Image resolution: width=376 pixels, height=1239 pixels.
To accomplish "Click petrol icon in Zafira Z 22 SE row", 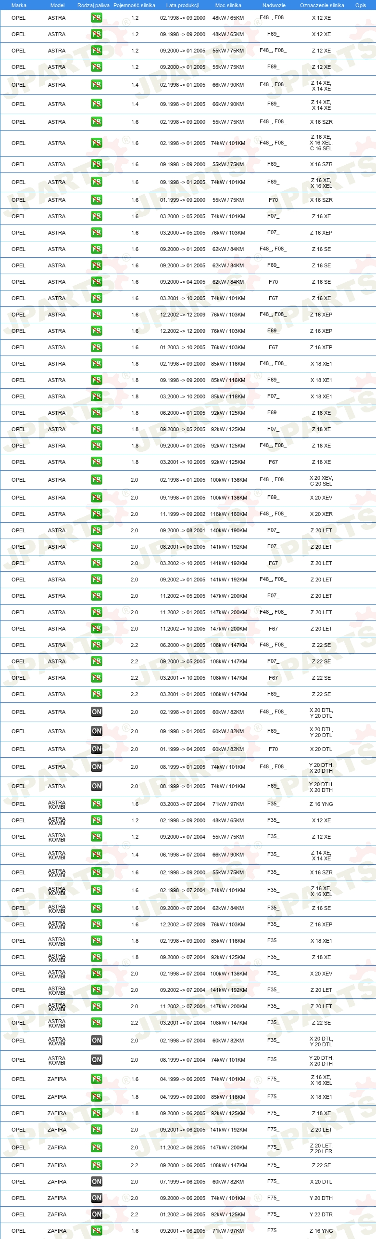I will point(96,1165).
